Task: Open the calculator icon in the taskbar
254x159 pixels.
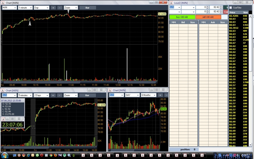Action: [x=46, y=155]
